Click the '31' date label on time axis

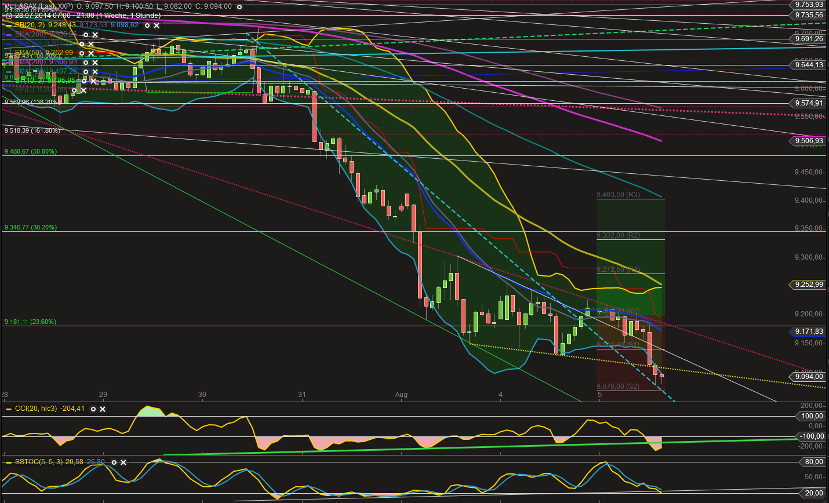tap(302, 395)
